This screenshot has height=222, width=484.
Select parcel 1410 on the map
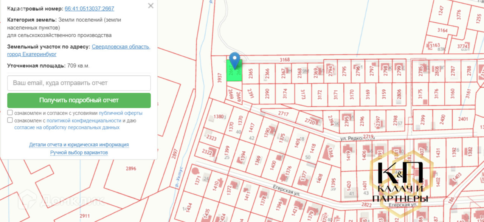pos(216,186)
